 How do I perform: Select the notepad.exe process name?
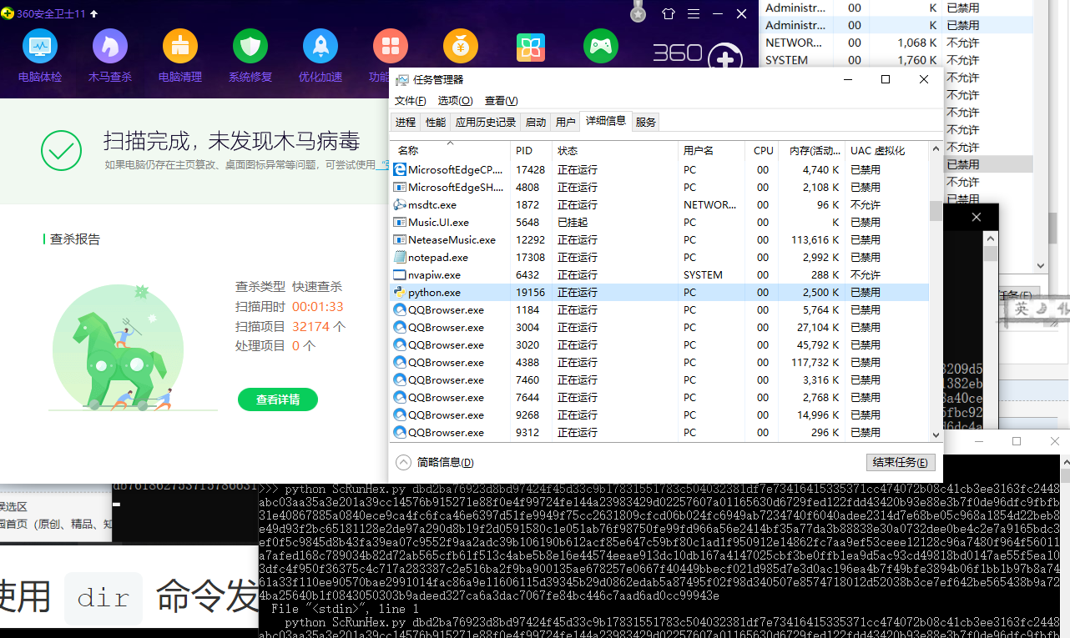pos(438,258)
